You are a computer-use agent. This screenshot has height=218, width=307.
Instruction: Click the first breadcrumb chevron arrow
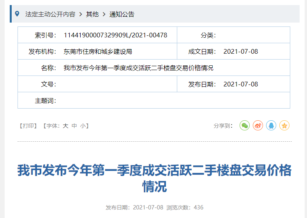(x=81, y=14)
